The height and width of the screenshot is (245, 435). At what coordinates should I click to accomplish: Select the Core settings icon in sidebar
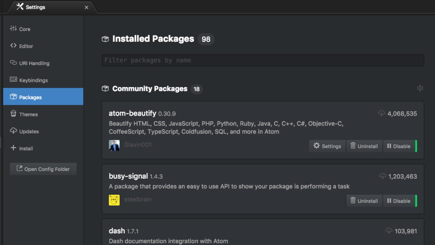(13, 29)
